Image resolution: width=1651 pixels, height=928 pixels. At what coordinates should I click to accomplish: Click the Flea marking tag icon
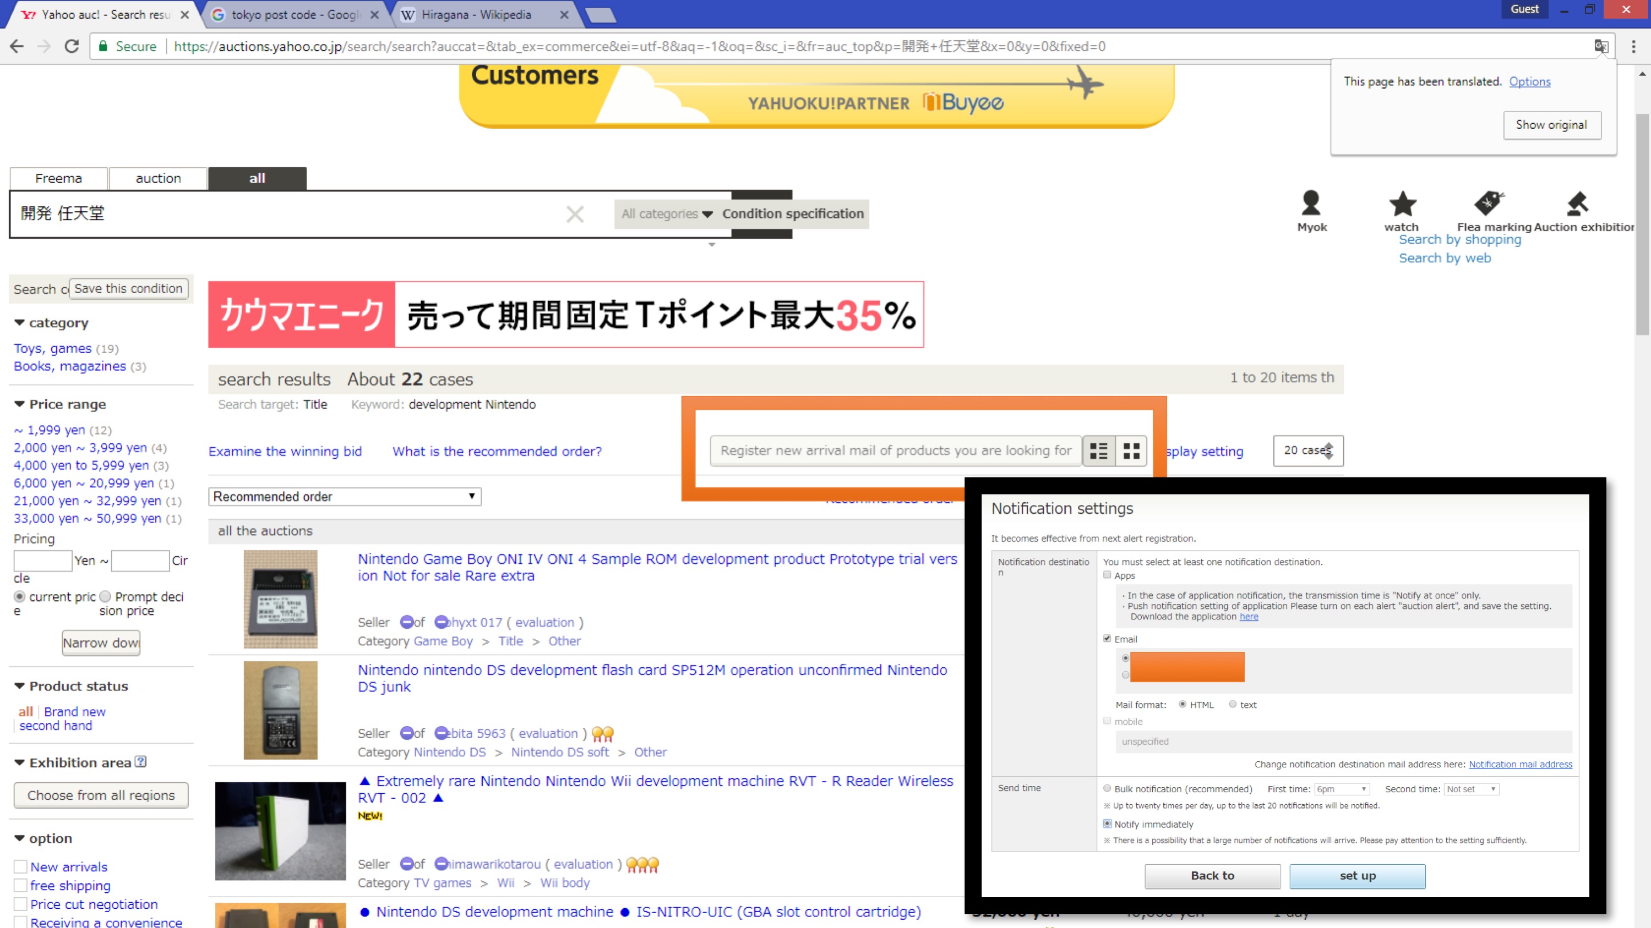(1488, 203)
